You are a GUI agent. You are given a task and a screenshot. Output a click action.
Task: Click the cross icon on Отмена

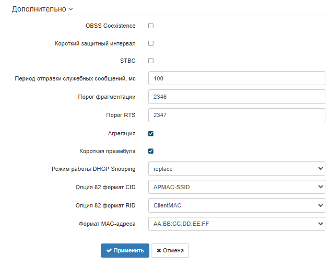pyautogui.click(x=158, y=251)
